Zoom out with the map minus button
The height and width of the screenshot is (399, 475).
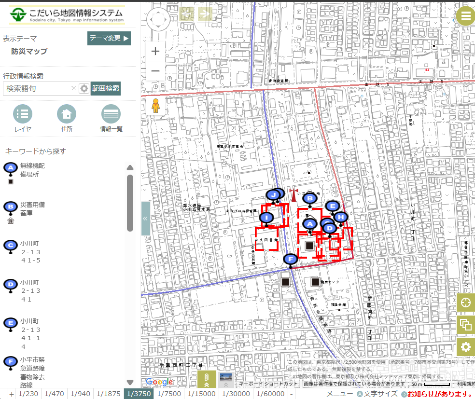click(x=155, y=71)
